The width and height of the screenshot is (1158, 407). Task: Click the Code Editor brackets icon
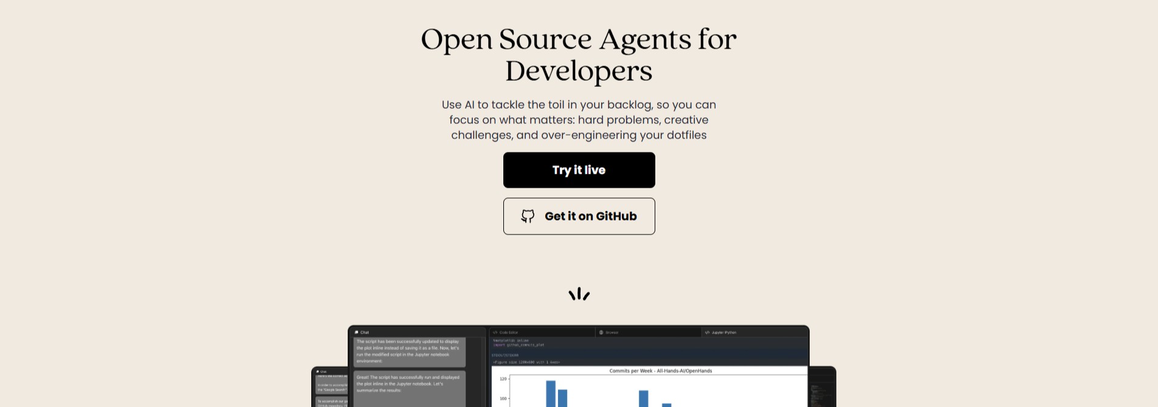click(495, 332)
